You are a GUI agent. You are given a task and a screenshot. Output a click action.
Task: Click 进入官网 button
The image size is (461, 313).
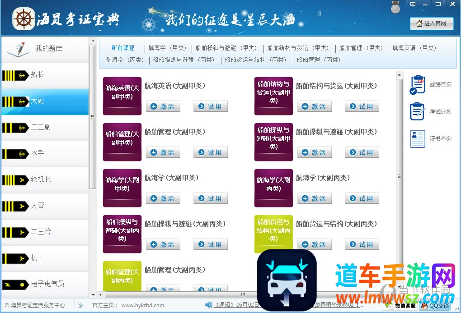432,23
